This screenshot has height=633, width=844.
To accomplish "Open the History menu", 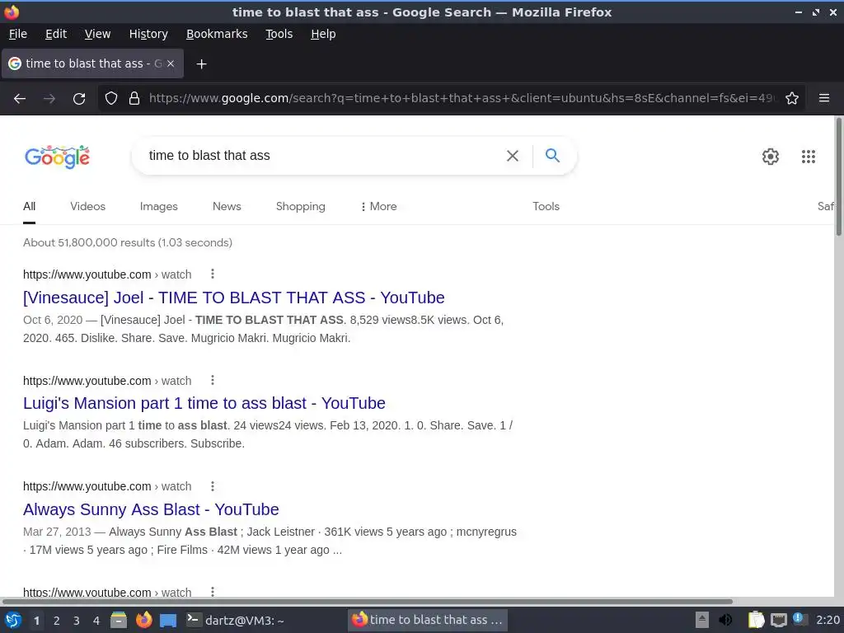I will click(148, 34).
